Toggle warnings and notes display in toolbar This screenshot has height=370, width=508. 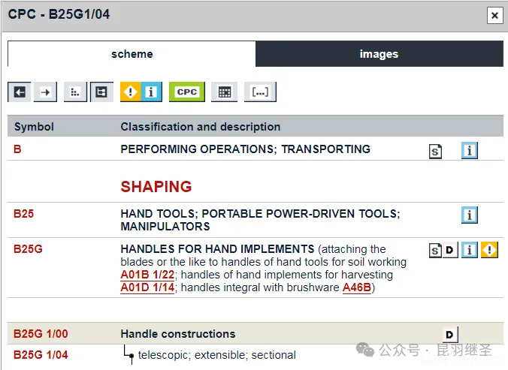[x=141, y=92]
